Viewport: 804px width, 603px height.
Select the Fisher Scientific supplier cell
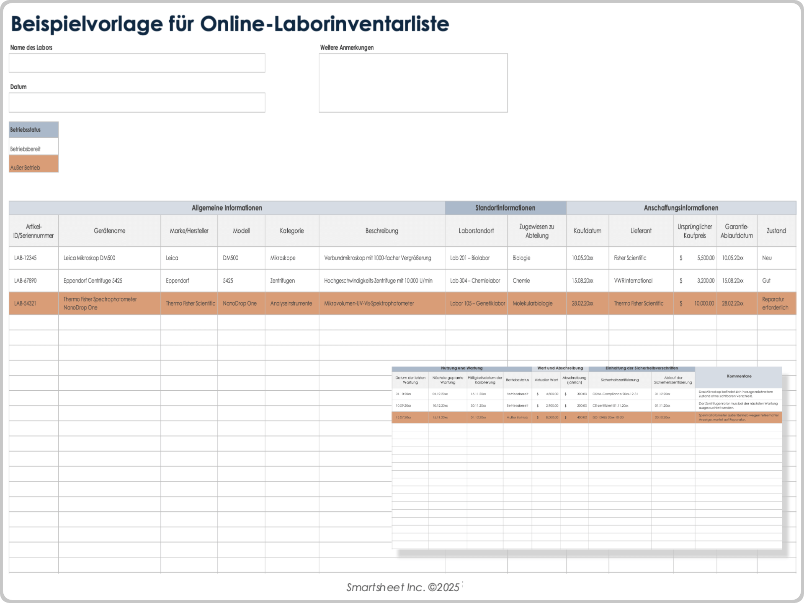pyautogui.click(x=630, y=258)
